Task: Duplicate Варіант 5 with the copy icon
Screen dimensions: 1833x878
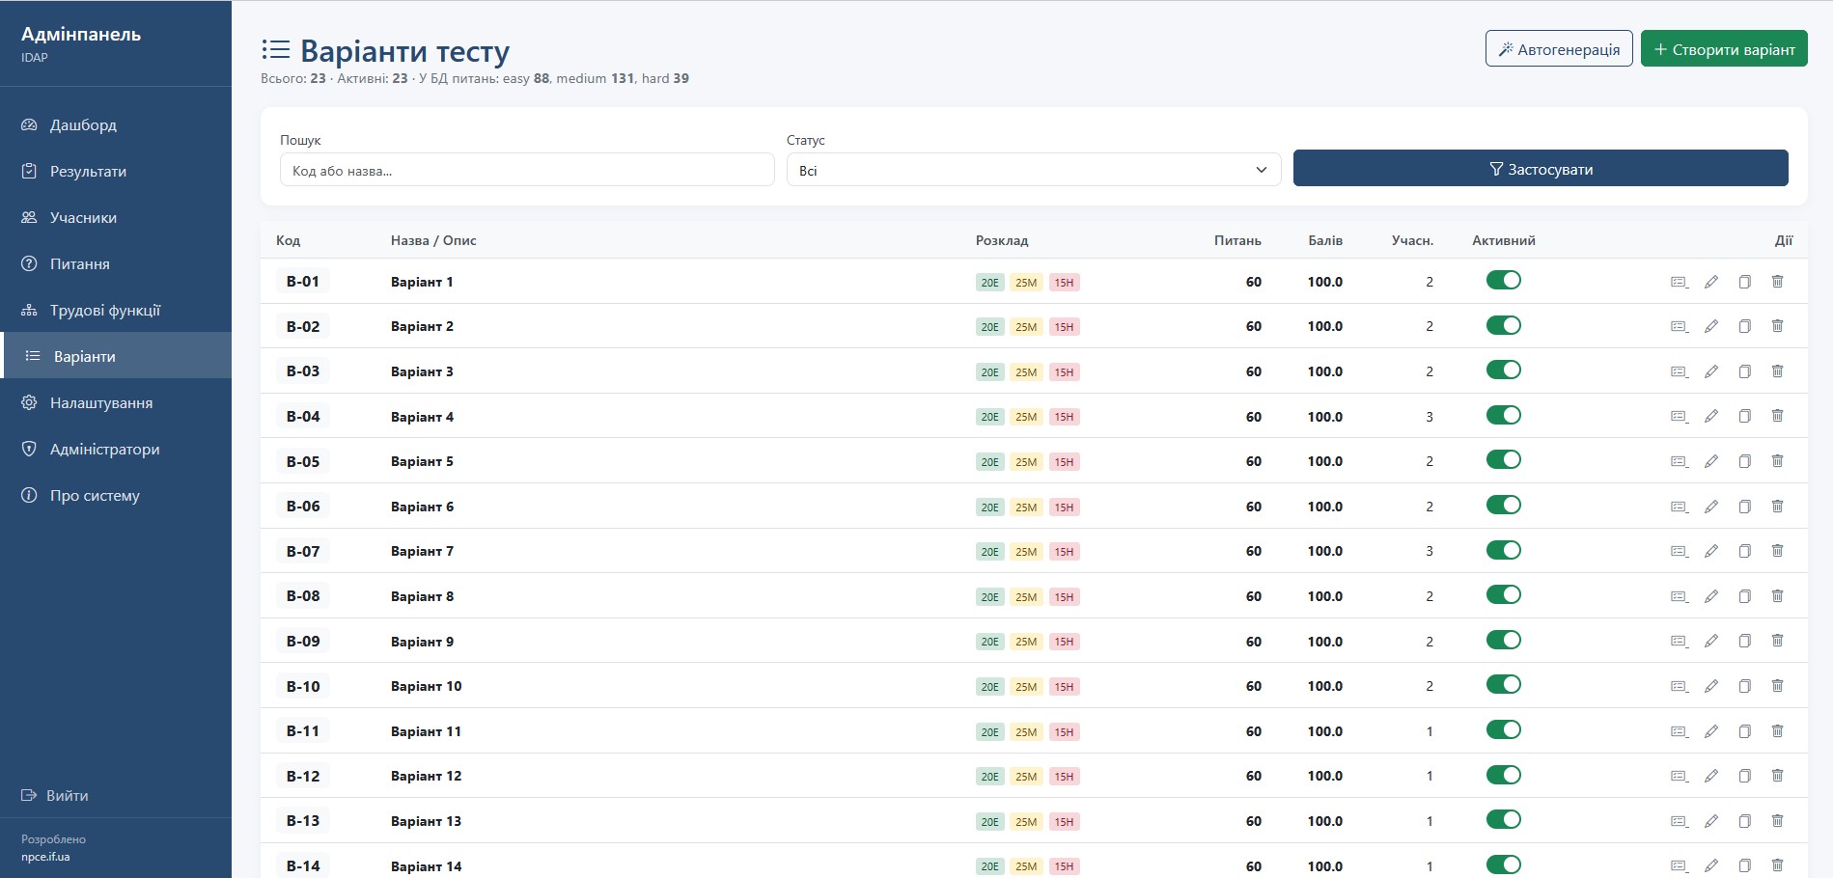Action: pos(1744,461)
